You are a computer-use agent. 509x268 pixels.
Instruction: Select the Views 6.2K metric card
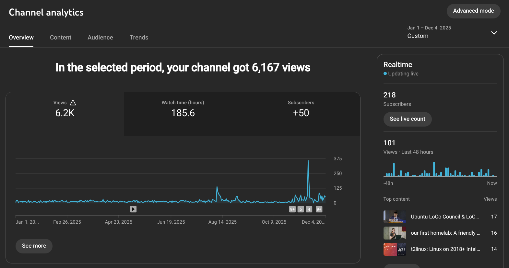click(65, 113)
